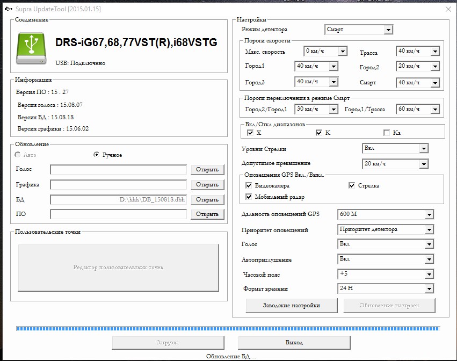
Task: Click the Версия голоса : 15.08.07 line
Action: coord(50,105)
